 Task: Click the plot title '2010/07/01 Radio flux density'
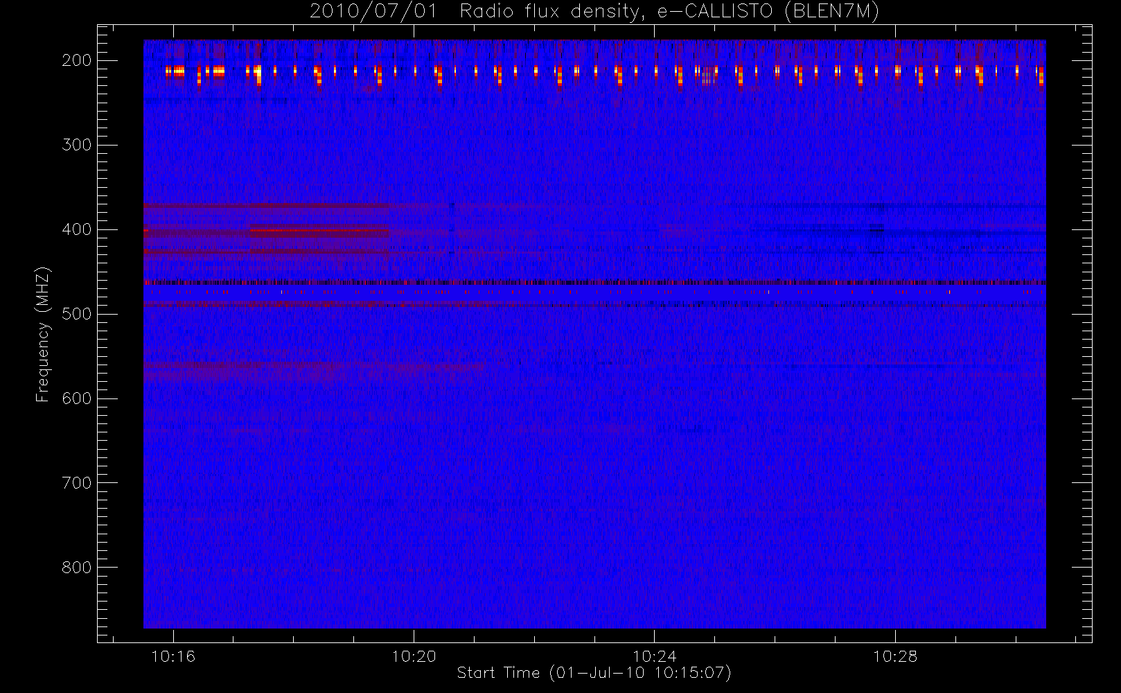pyautogui.click(x=594, y=12)
